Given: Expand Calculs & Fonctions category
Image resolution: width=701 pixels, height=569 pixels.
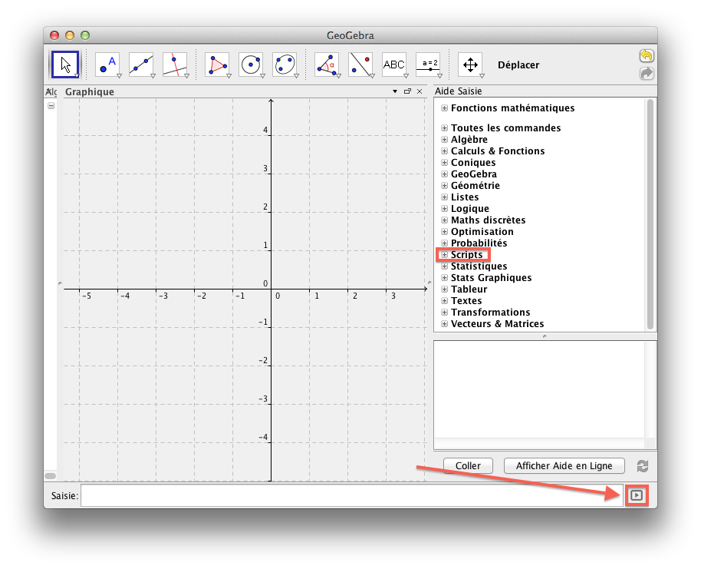Looking at the screenshot, I should 444,151.
